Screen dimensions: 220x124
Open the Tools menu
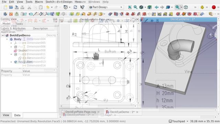[x=29, y=2]
